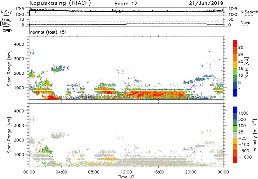Click the '-100' tick on velocity color bar
Screen dimensions: 258x179
tap(244, 144)
